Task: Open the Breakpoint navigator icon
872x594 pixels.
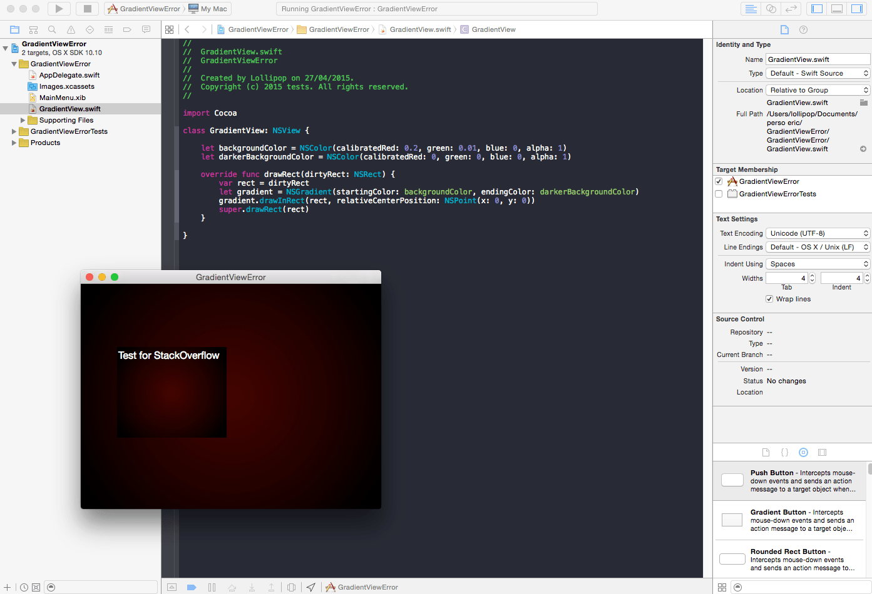Action: [127, 29]
